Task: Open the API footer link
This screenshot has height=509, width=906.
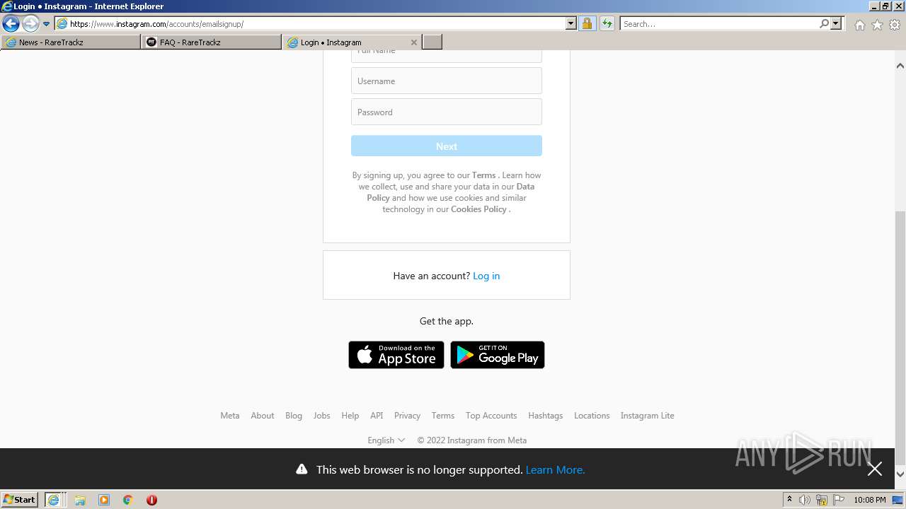Action: (x=377, y=416)
